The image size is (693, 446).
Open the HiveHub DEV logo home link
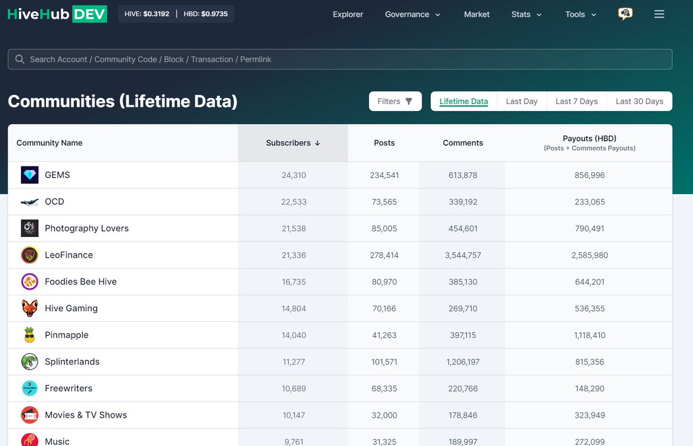[57, 14]
